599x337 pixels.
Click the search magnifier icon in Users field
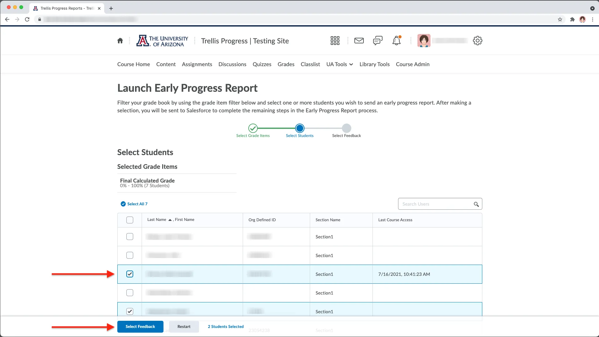476,204
